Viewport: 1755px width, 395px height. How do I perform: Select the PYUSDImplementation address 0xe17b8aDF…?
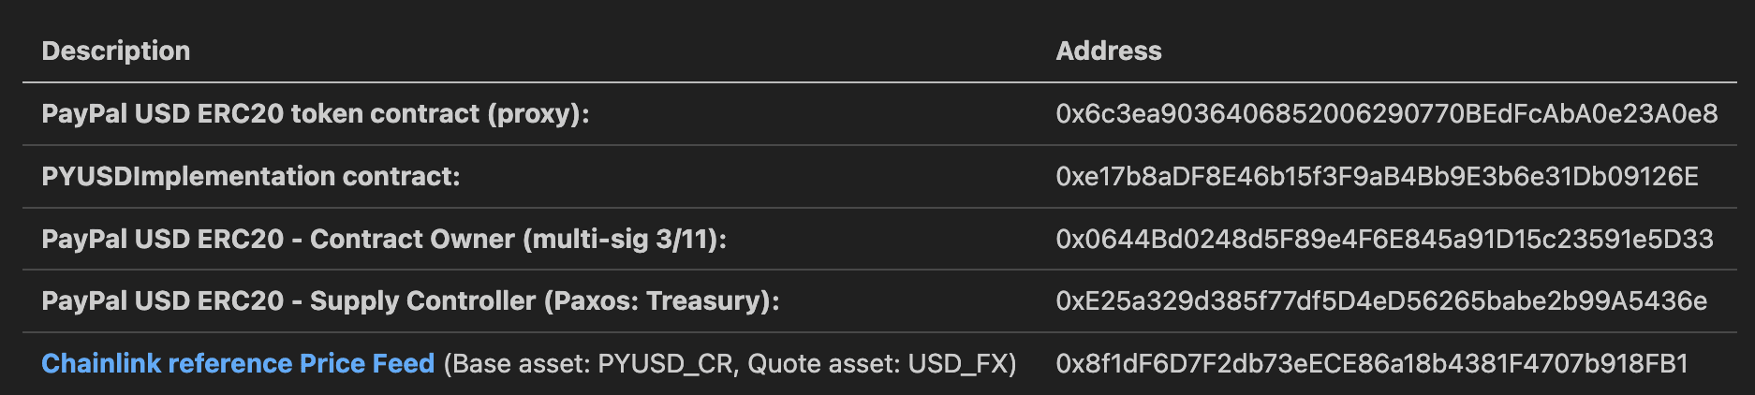1377,176
